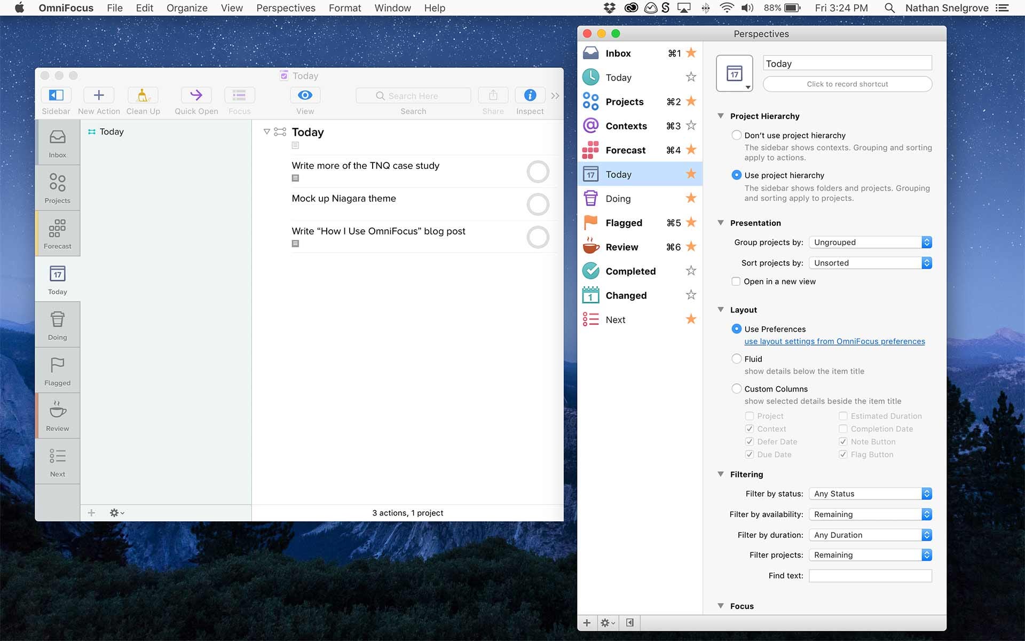Image resolution: width=1025 pixels, height=641 pixels.
Task: Open the Organize menu
Action: 187,8
